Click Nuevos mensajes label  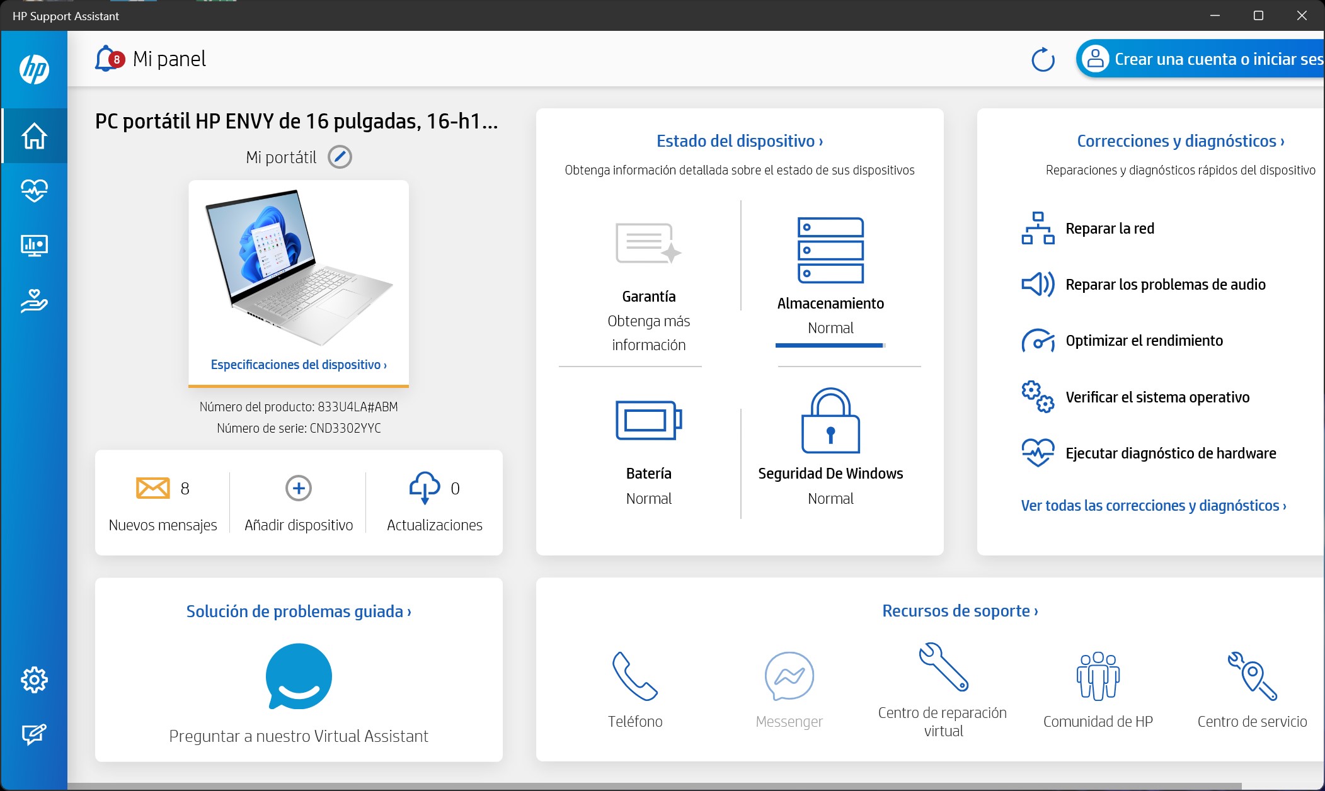(163, 525)
